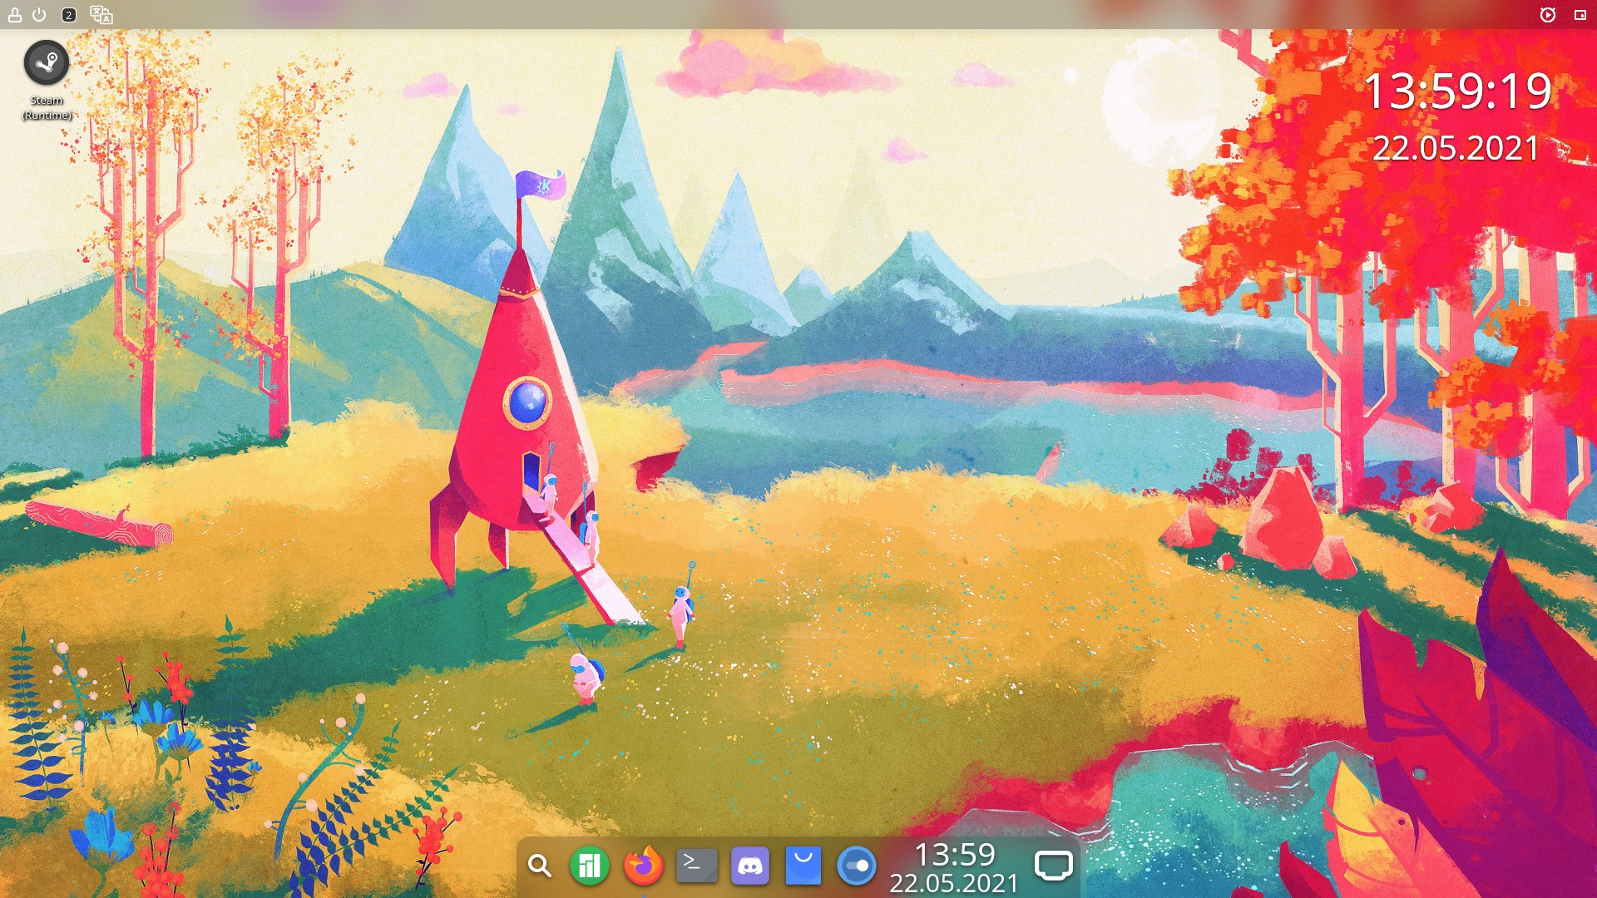Open Firefox from the dock
Image resolution: width=1597 pixels, height=898 pixels.
point(643,866)
